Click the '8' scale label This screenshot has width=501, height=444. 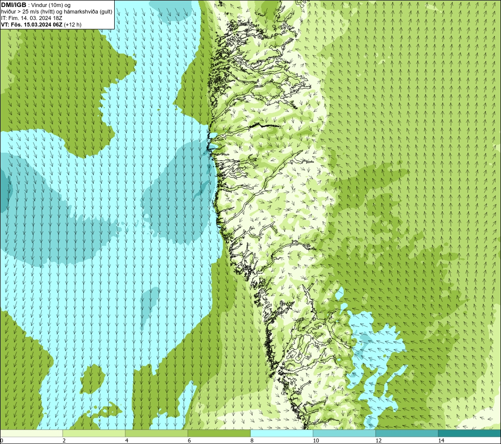click(x=252, y=440)
